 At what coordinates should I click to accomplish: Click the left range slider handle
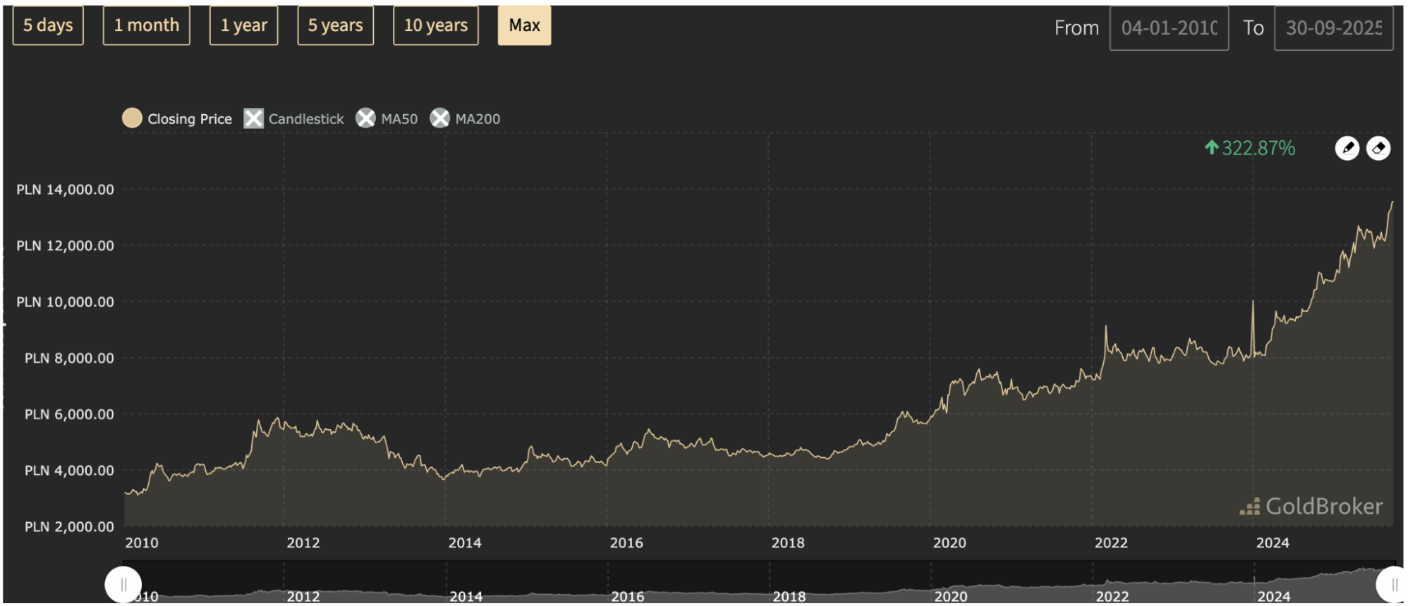(123, 585)
